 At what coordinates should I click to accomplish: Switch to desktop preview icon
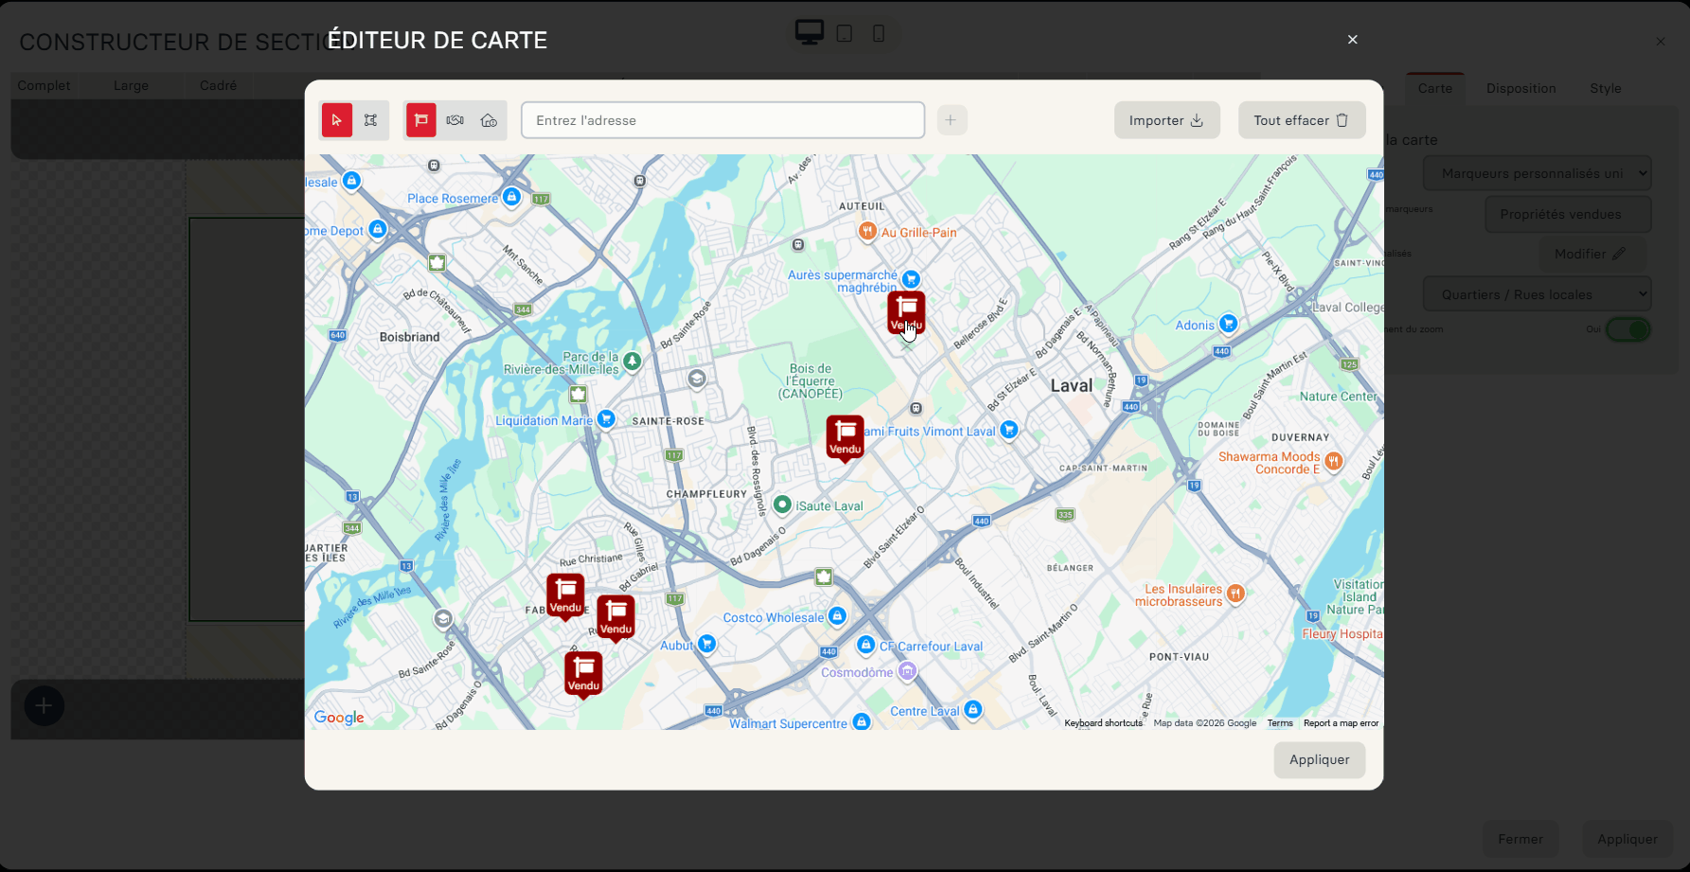click(x=809, y=33)
